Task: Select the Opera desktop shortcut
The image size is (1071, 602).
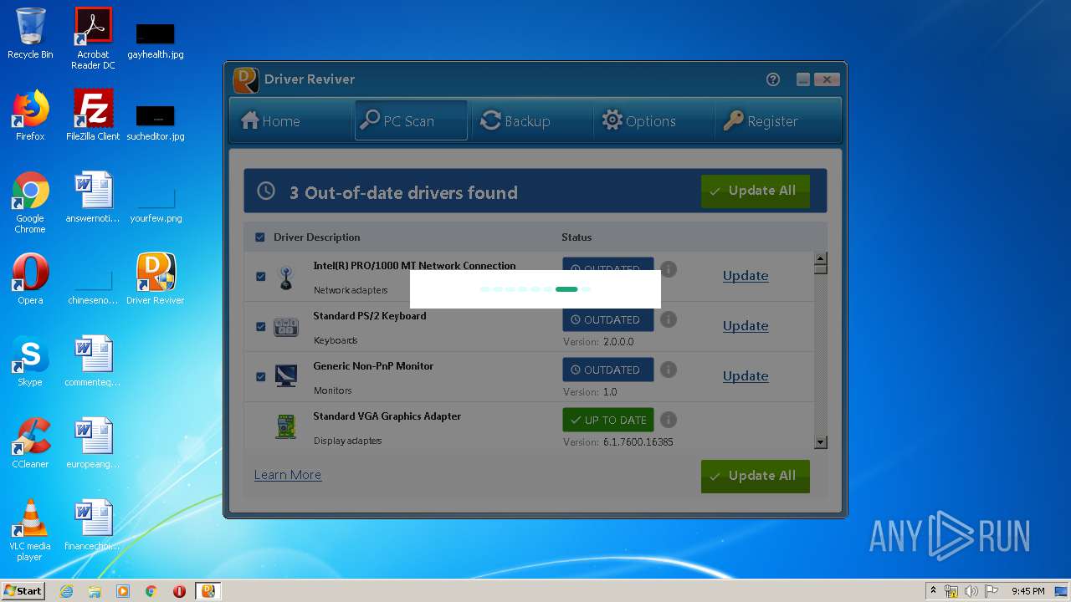Action: click(x=30, y=279)
